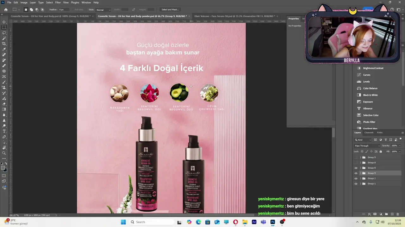Delete layer with trash icon
This screenshot has height=227, width=405.
click(x=398, y=214)
